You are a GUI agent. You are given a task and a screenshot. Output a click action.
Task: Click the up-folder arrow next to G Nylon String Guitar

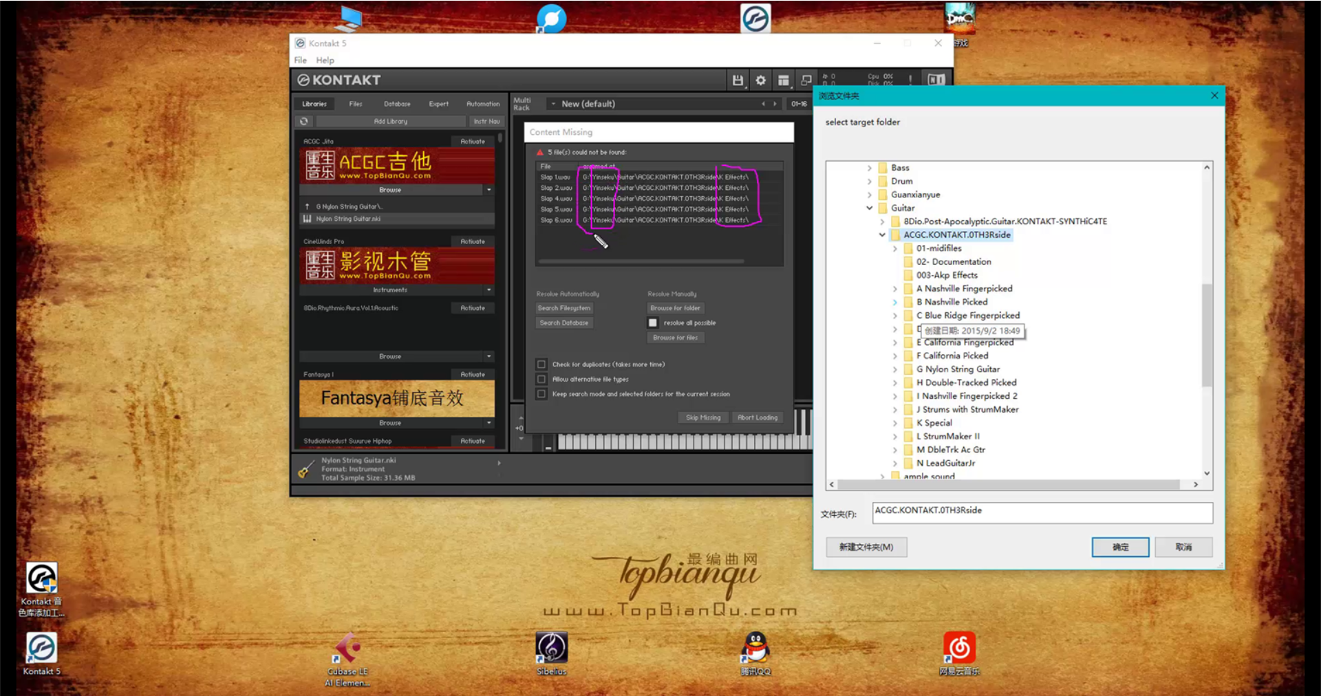pos(307,206)
